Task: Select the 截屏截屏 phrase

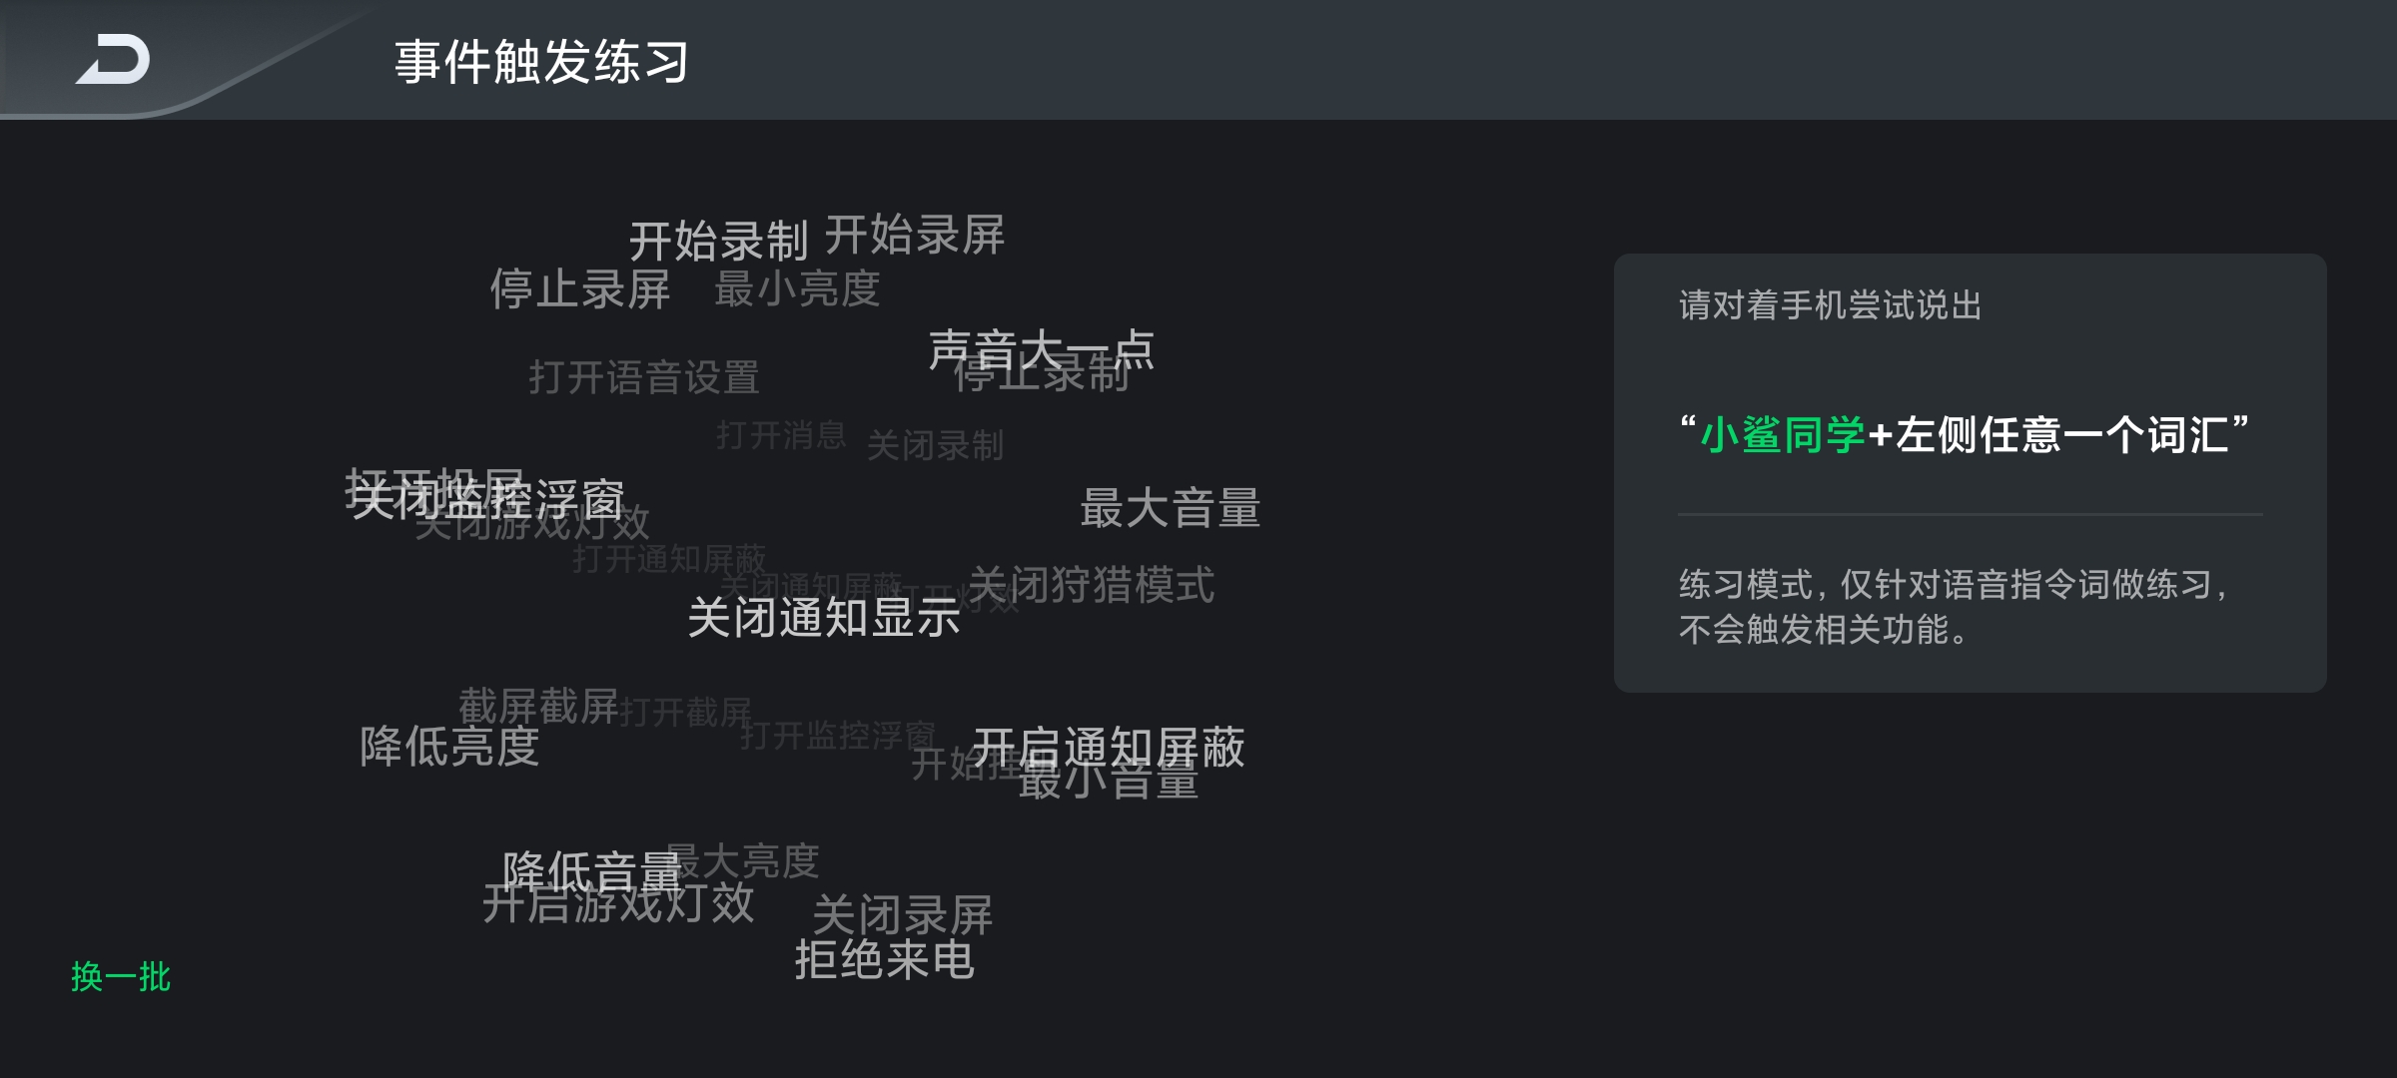Action: (538, 707)
